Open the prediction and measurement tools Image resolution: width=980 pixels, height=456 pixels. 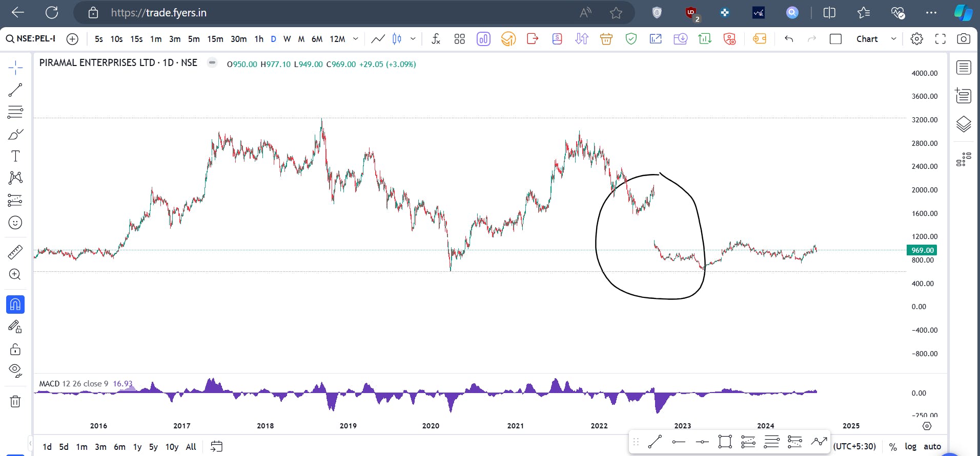15,200
